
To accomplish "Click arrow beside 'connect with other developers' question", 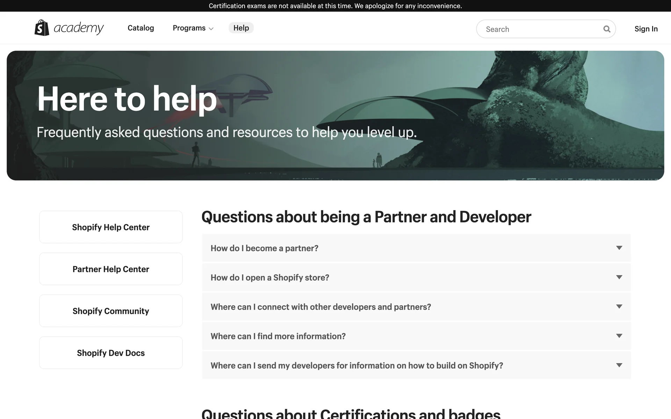I will (619, 307).
